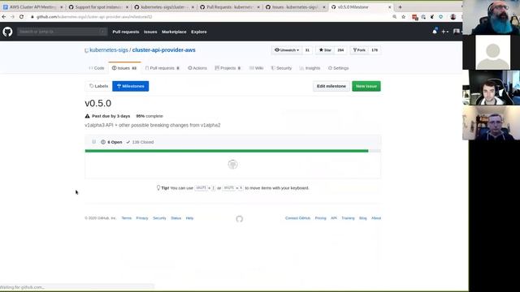Select the placeholder avatar participant tile
The height and width of the screenshot is (292, 520).
click(493, 52)
